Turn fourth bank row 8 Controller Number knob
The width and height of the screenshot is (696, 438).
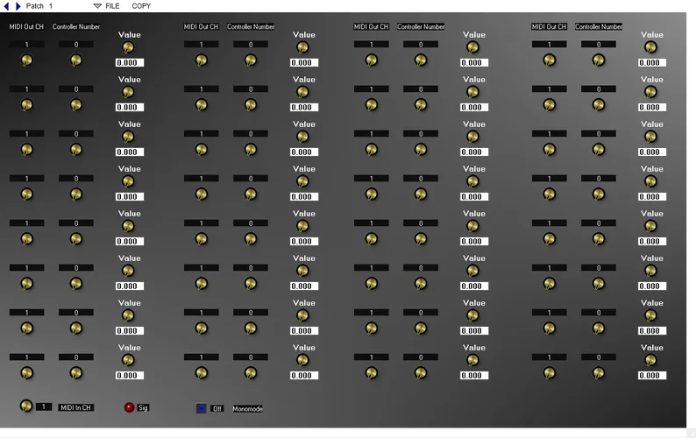coord(599,373)
